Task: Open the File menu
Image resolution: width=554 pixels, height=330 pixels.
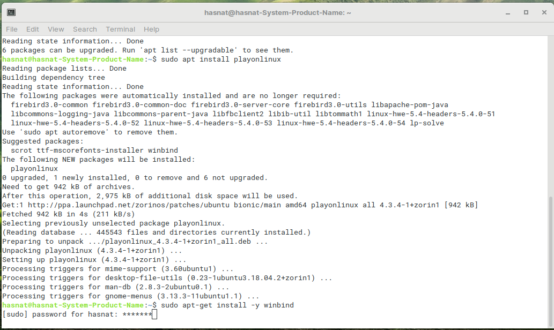Action: point(12,29)
